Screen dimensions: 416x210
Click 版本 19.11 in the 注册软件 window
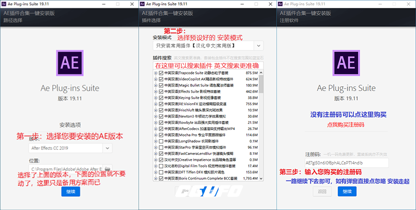tap(346, 98)
